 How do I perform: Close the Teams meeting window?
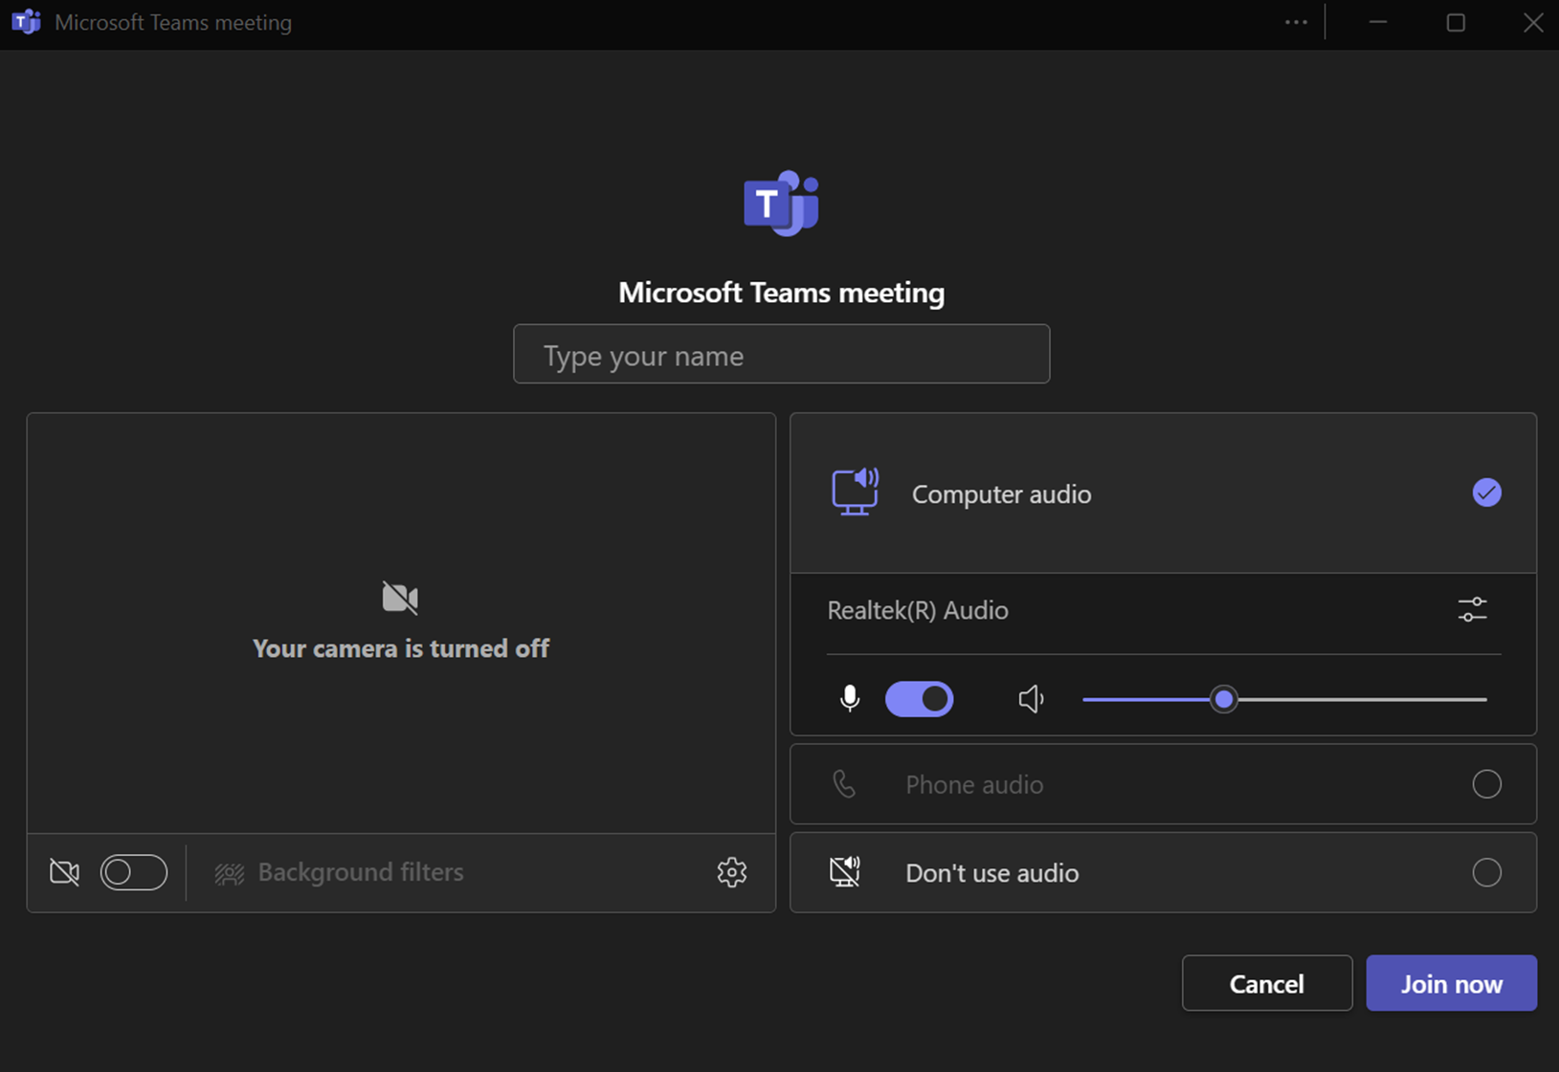(x=1533, y=22)
